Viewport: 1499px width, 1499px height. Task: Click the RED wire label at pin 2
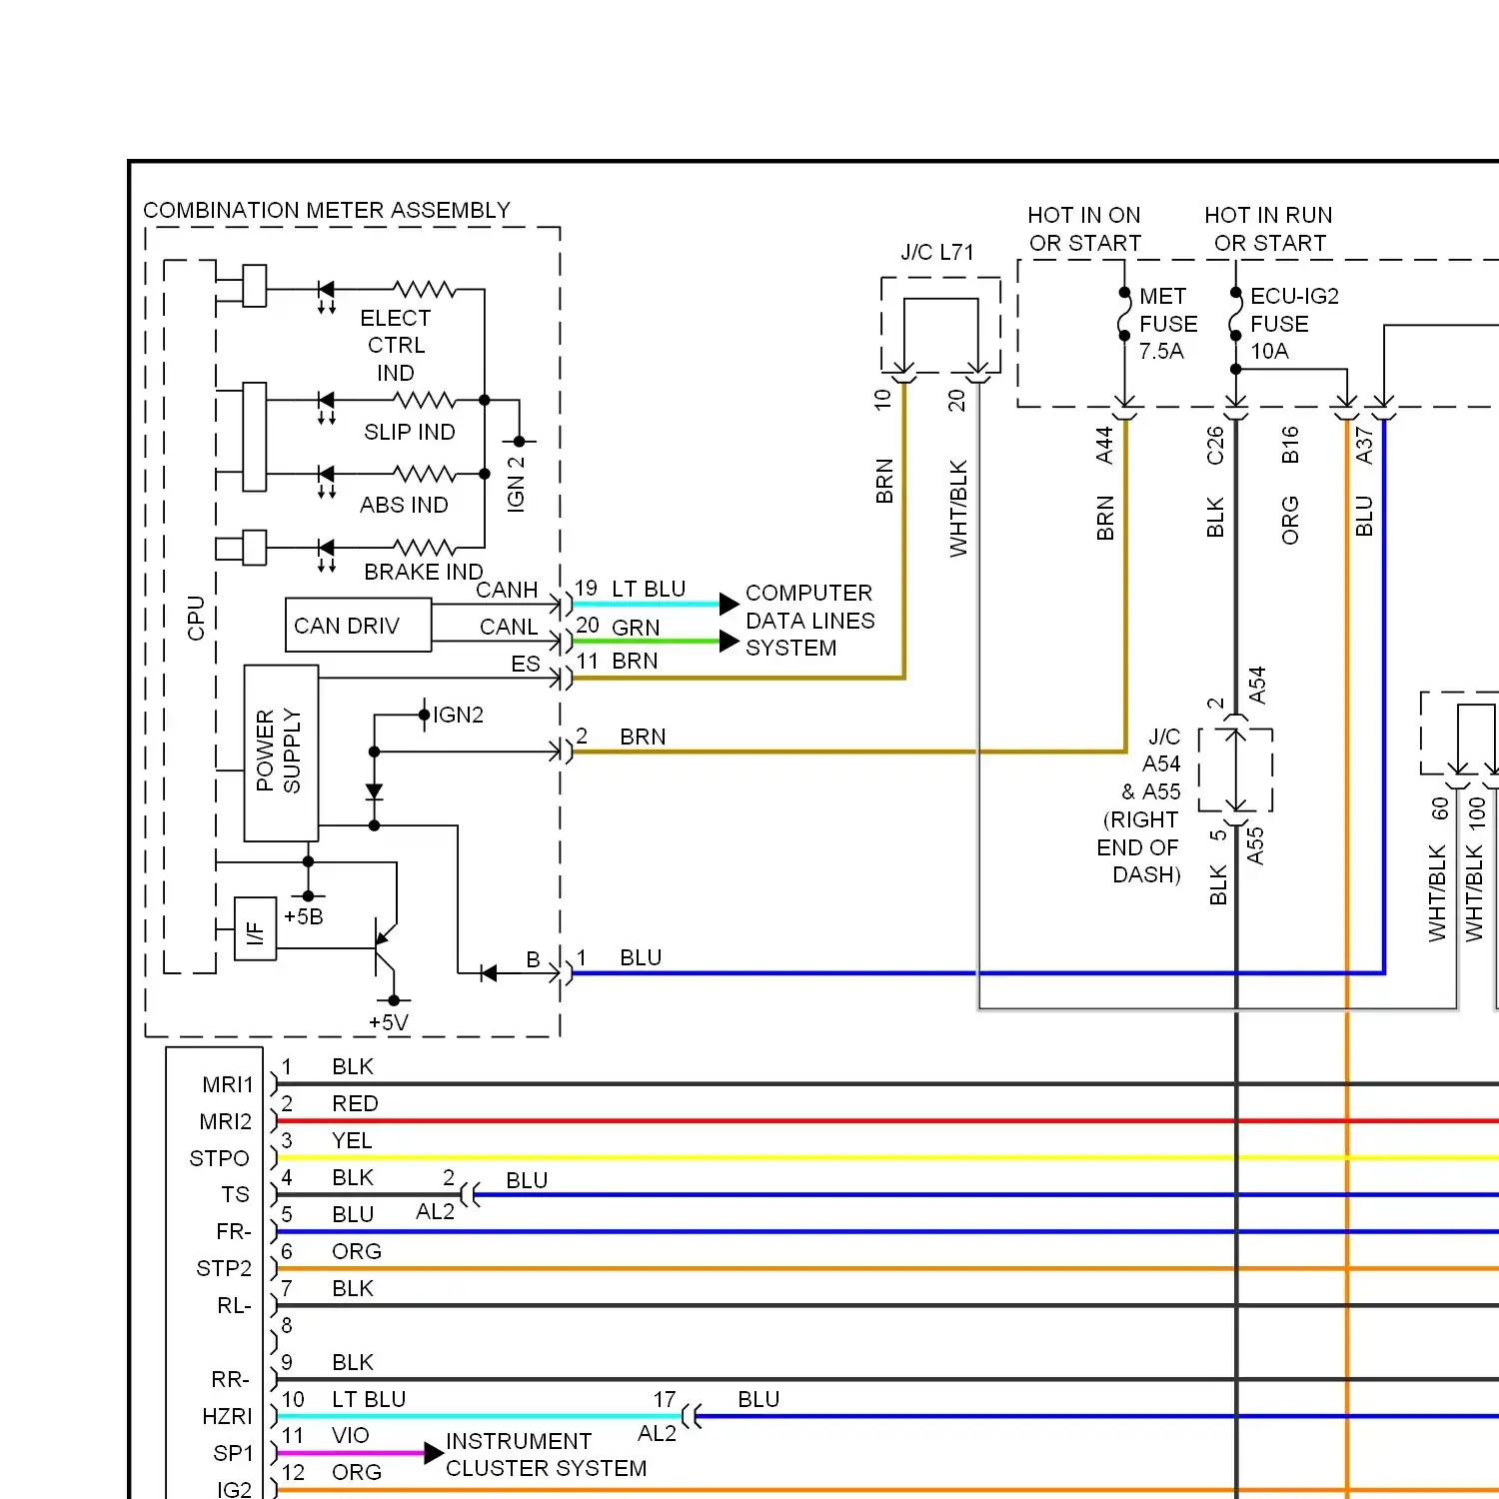355,1103
